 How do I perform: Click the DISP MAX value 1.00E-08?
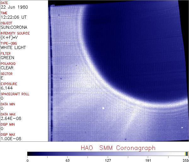(x=10, y=139)
